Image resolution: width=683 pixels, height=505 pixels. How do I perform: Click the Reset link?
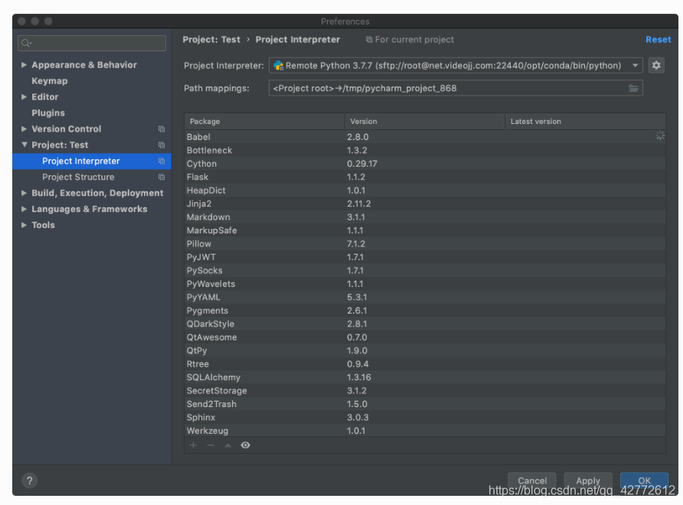click(658, 40)
